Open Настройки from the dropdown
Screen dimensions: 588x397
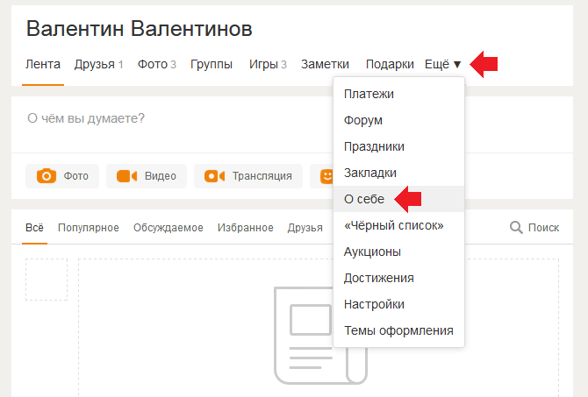click(x=398, y=304)
